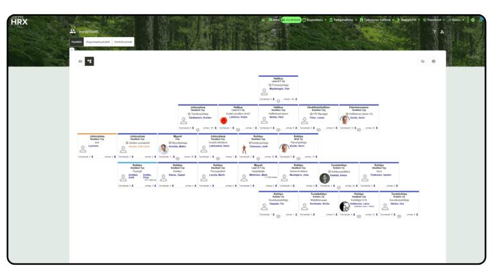The height and width of the screenshot is (279, 493).
Task: Open the help question mark icon
Action: point(435,31)
